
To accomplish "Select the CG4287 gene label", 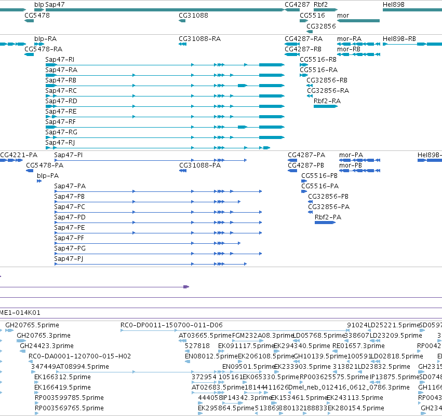I will click(297, 5).
